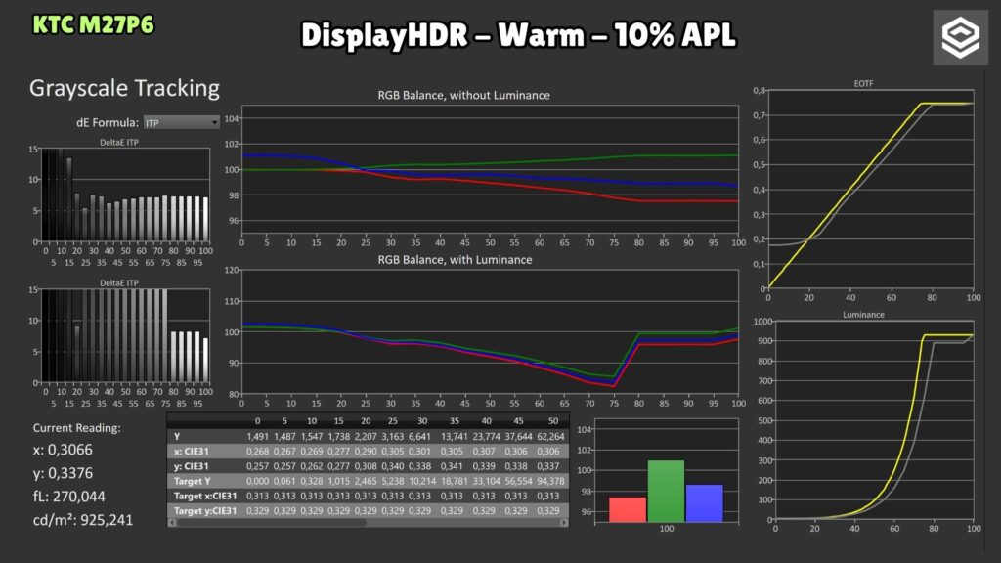The image size is (1001, 563).
Task: Click table column header 35
Action: [x=455, y=421]
